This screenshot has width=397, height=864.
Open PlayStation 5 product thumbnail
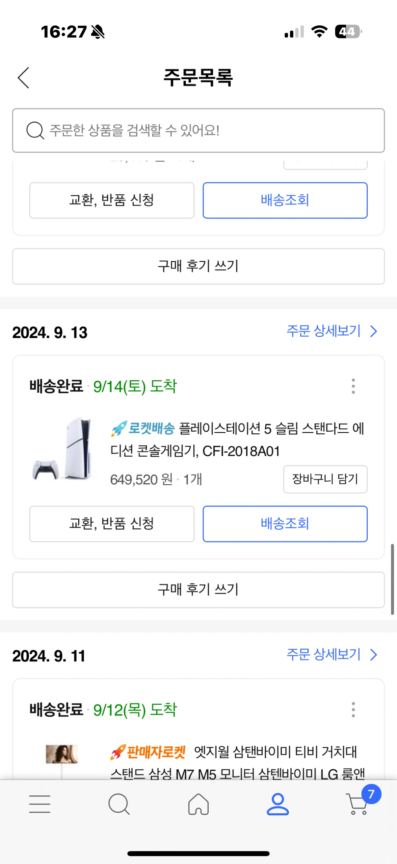(62, 449)
